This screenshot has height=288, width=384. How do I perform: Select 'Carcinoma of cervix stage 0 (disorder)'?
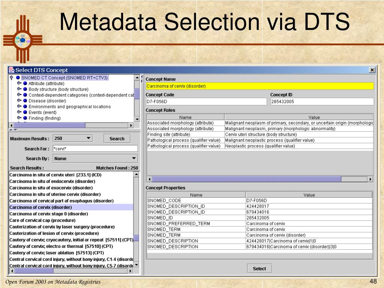coord(49,214)
